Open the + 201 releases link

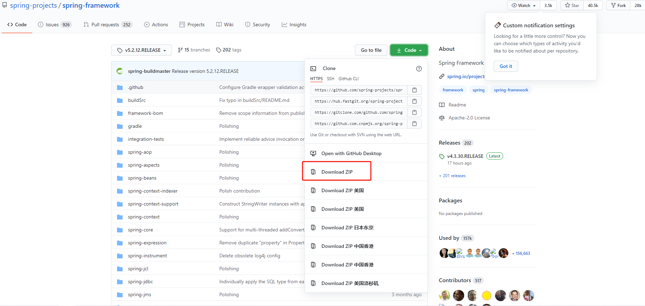point(452,176)
